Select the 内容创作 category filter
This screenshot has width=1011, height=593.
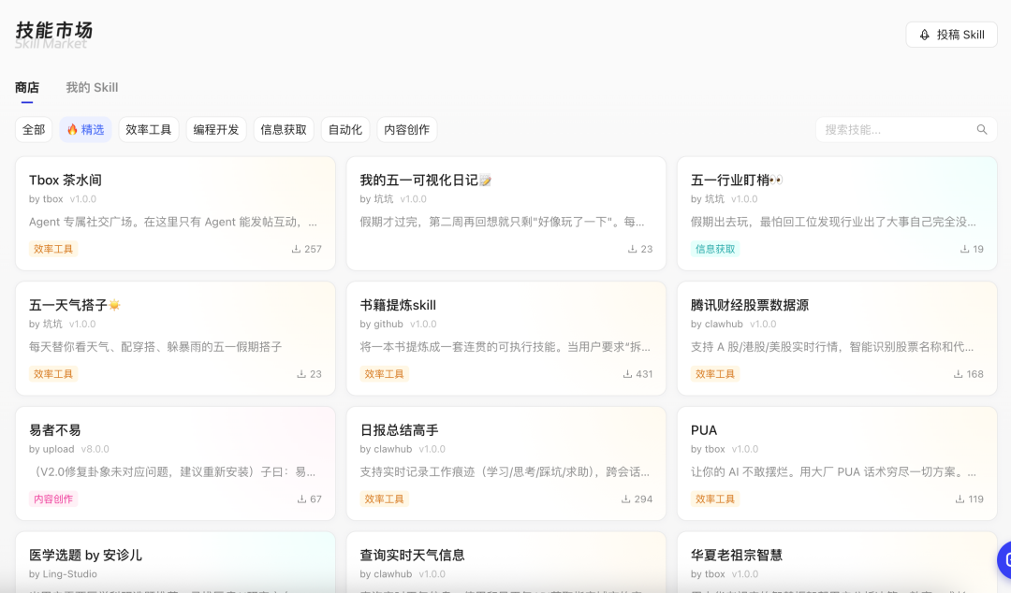(x=407, y=130)
